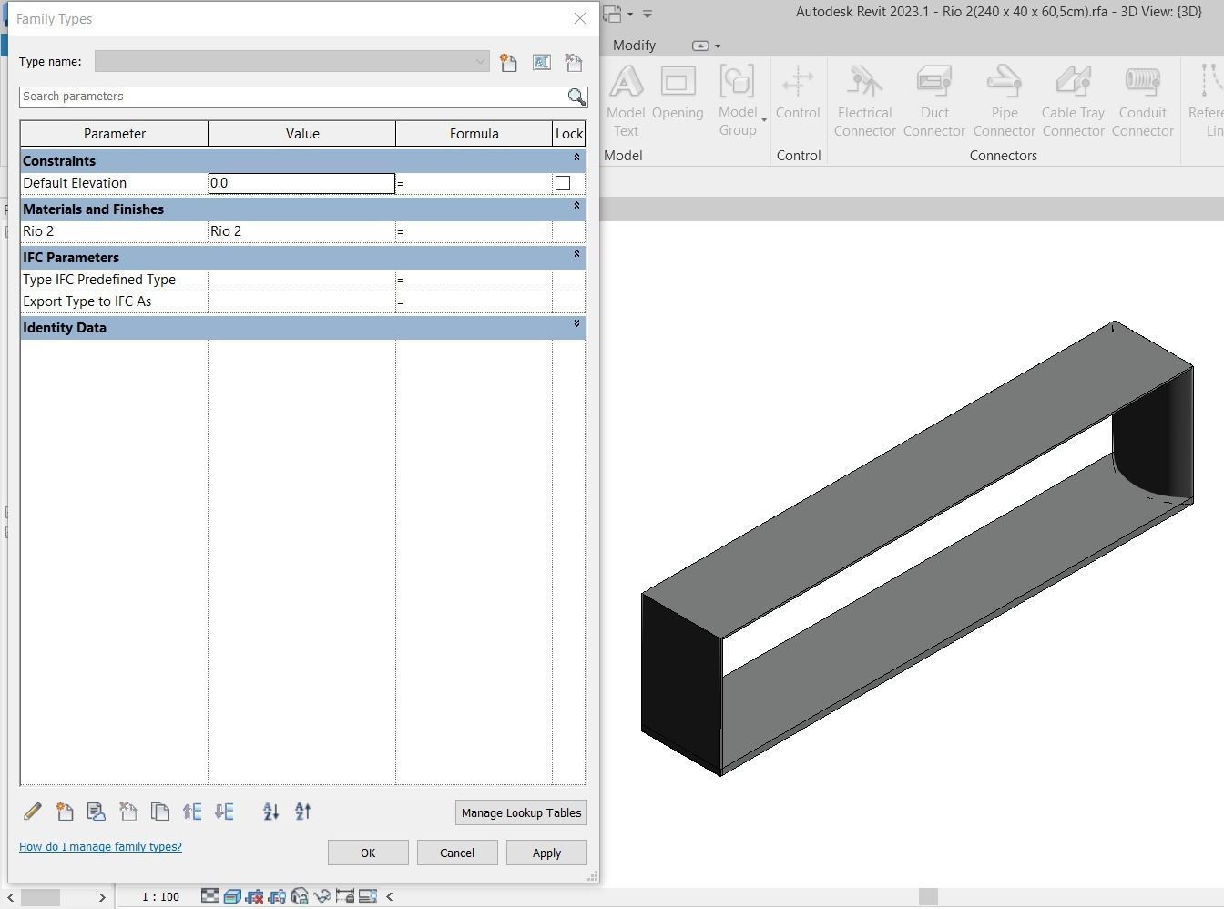Click the Formula column header

[x=474, y=134]
